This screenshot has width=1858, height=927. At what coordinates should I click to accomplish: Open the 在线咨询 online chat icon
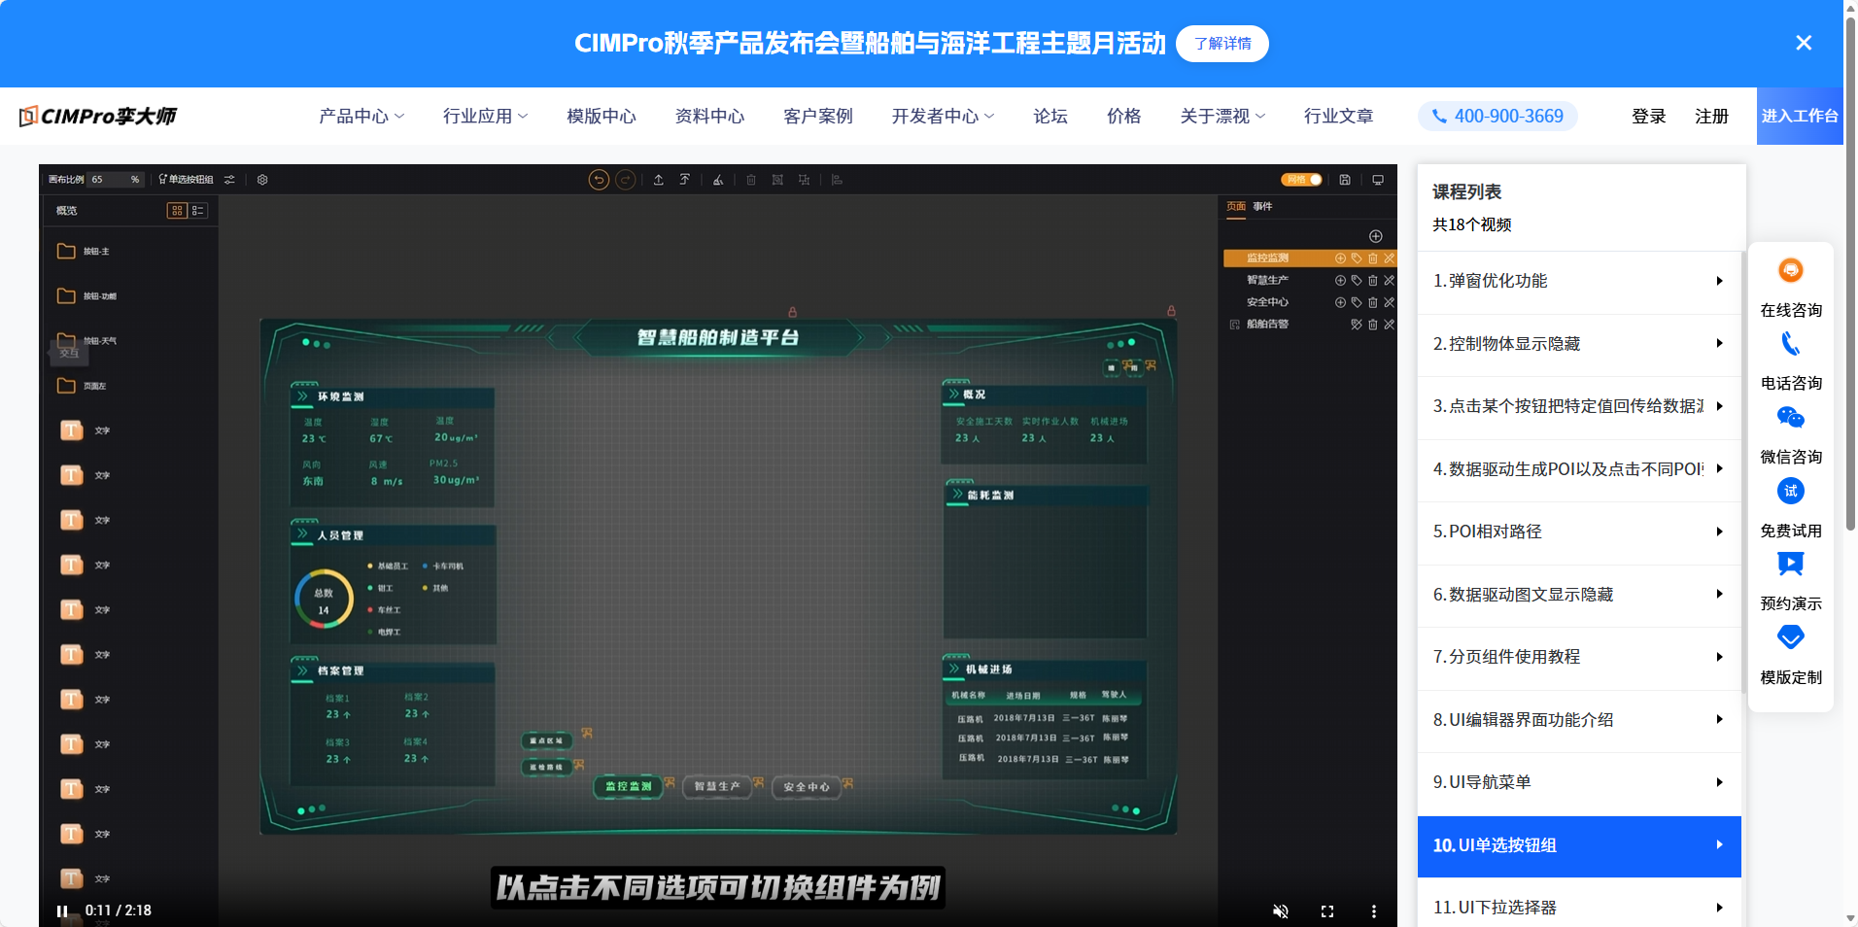point(1791,270)
